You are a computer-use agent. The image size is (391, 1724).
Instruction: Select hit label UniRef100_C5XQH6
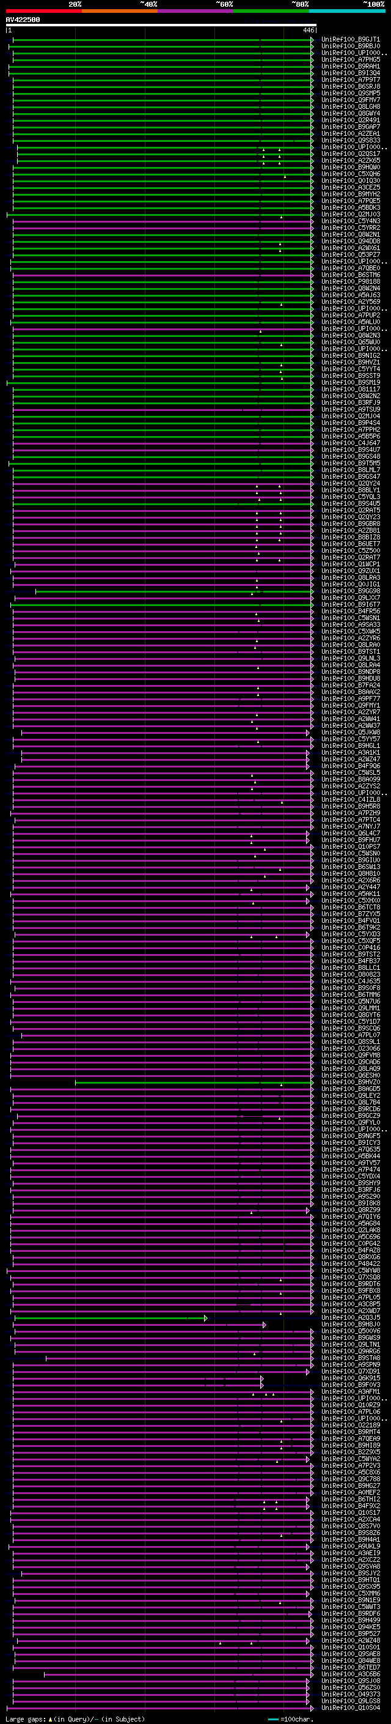tap(350, 174)
